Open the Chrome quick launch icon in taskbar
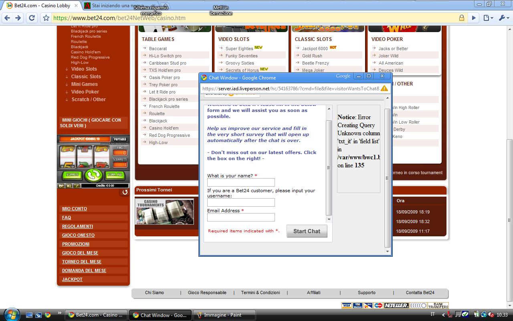 pyautogui.click(x=48, y=315)
